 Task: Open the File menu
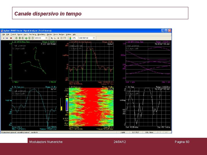(4, 34)
